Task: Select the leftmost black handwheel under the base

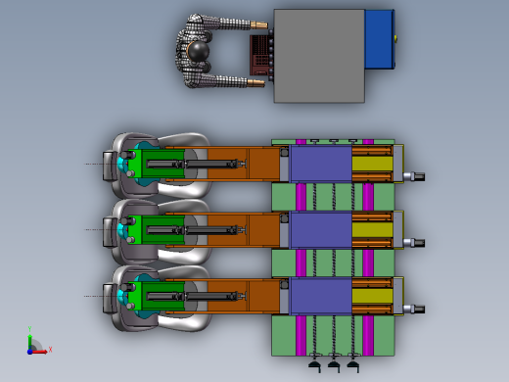Action: click(314, 365)
